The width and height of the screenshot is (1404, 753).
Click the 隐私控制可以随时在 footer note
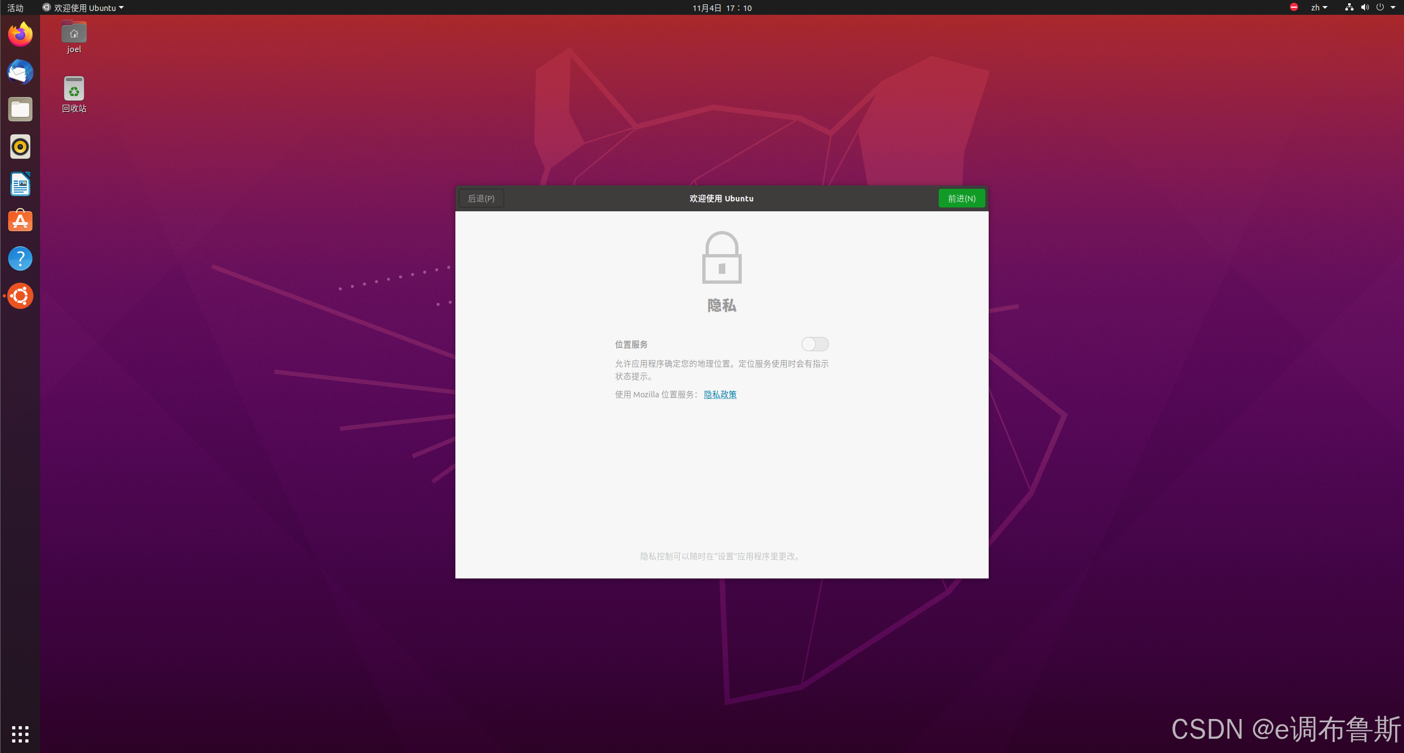pos(721,557)
